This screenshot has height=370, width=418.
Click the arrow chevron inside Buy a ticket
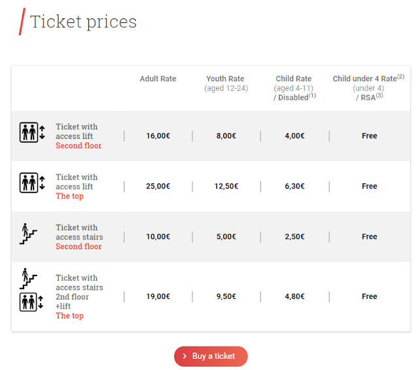click(x=184, y=356)
